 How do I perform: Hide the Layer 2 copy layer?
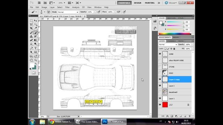[160, 80]
